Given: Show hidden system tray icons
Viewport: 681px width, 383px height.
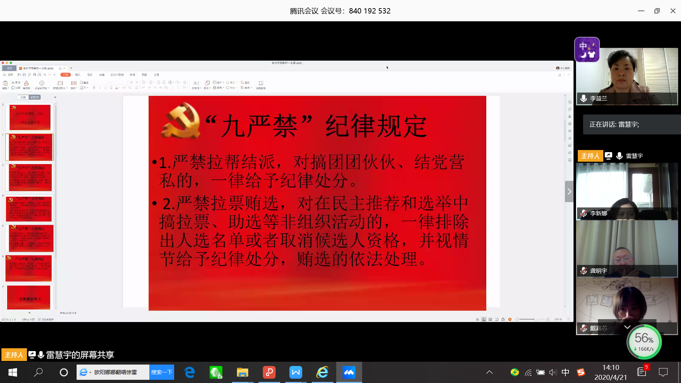Looking at the screenshot, I should coord(489,372).
